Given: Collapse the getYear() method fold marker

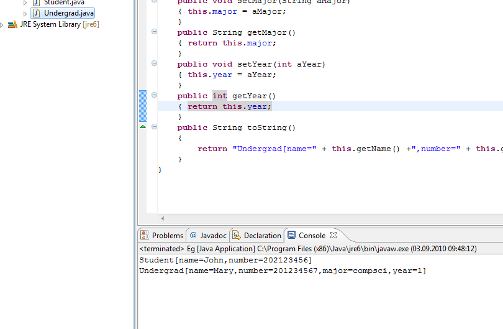Looking at the screenshot, I should point(154,95).
